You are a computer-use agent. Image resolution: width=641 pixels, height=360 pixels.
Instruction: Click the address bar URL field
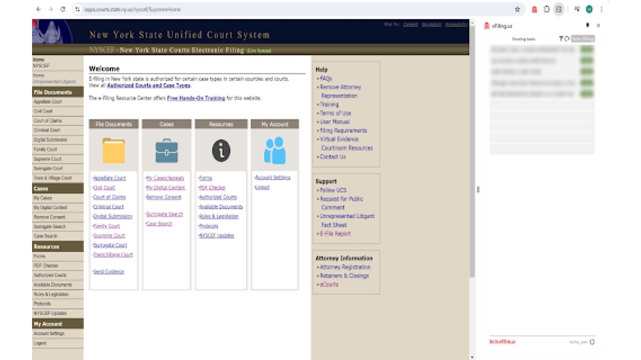click(x=294, y=9)
